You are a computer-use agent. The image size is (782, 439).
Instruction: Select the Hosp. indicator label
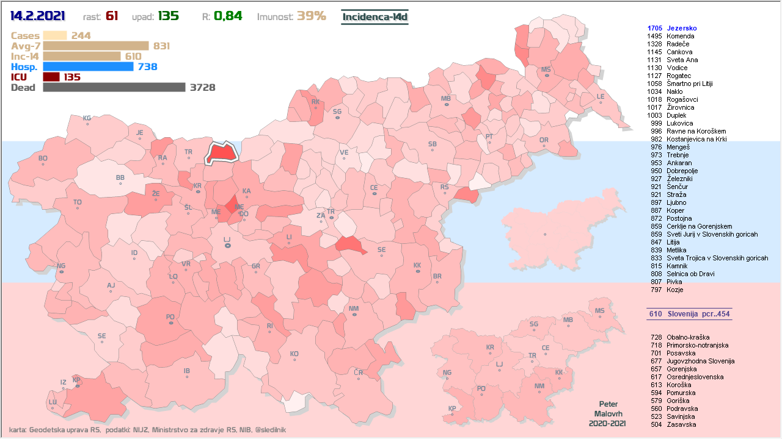24,66
